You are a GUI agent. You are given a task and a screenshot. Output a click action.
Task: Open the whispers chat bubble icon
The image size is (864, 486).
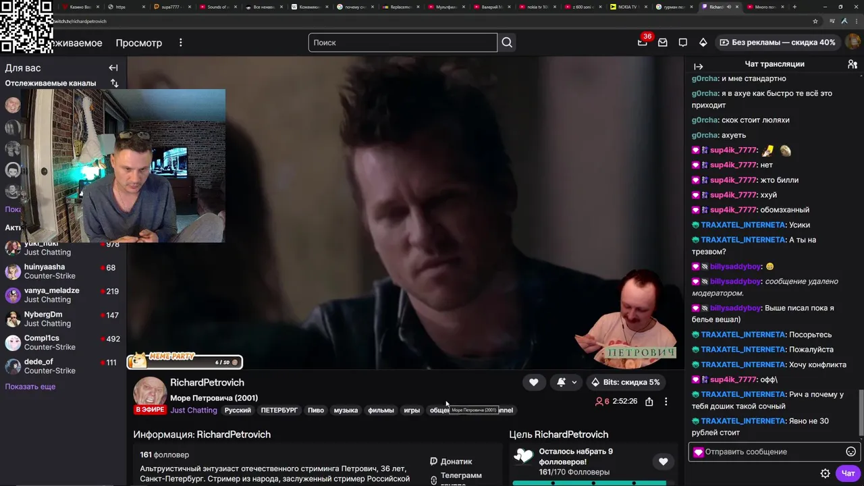(x=683, y=43)
